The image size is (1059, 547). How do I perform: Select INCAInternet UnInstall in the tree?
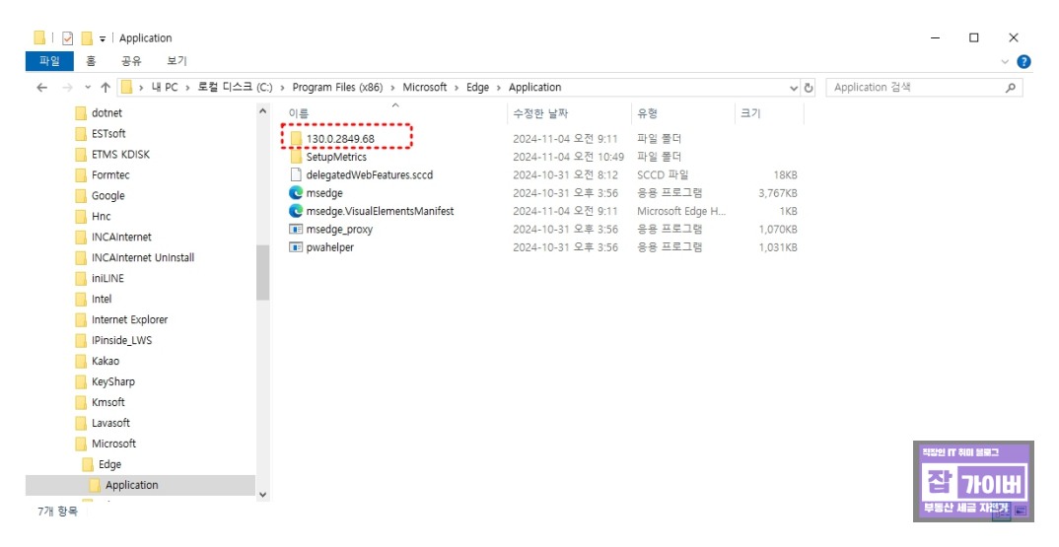pos(143,258)
